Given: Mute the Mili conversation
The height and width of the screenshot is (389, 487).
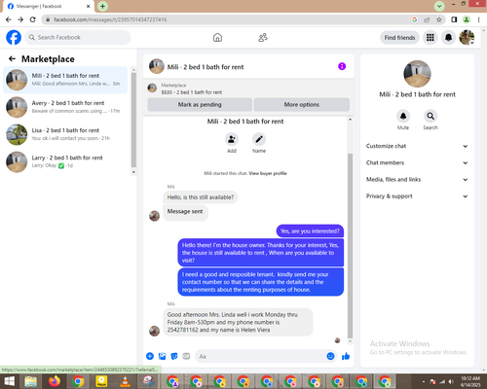Looking at the screenshot, I should click(403, 116).
